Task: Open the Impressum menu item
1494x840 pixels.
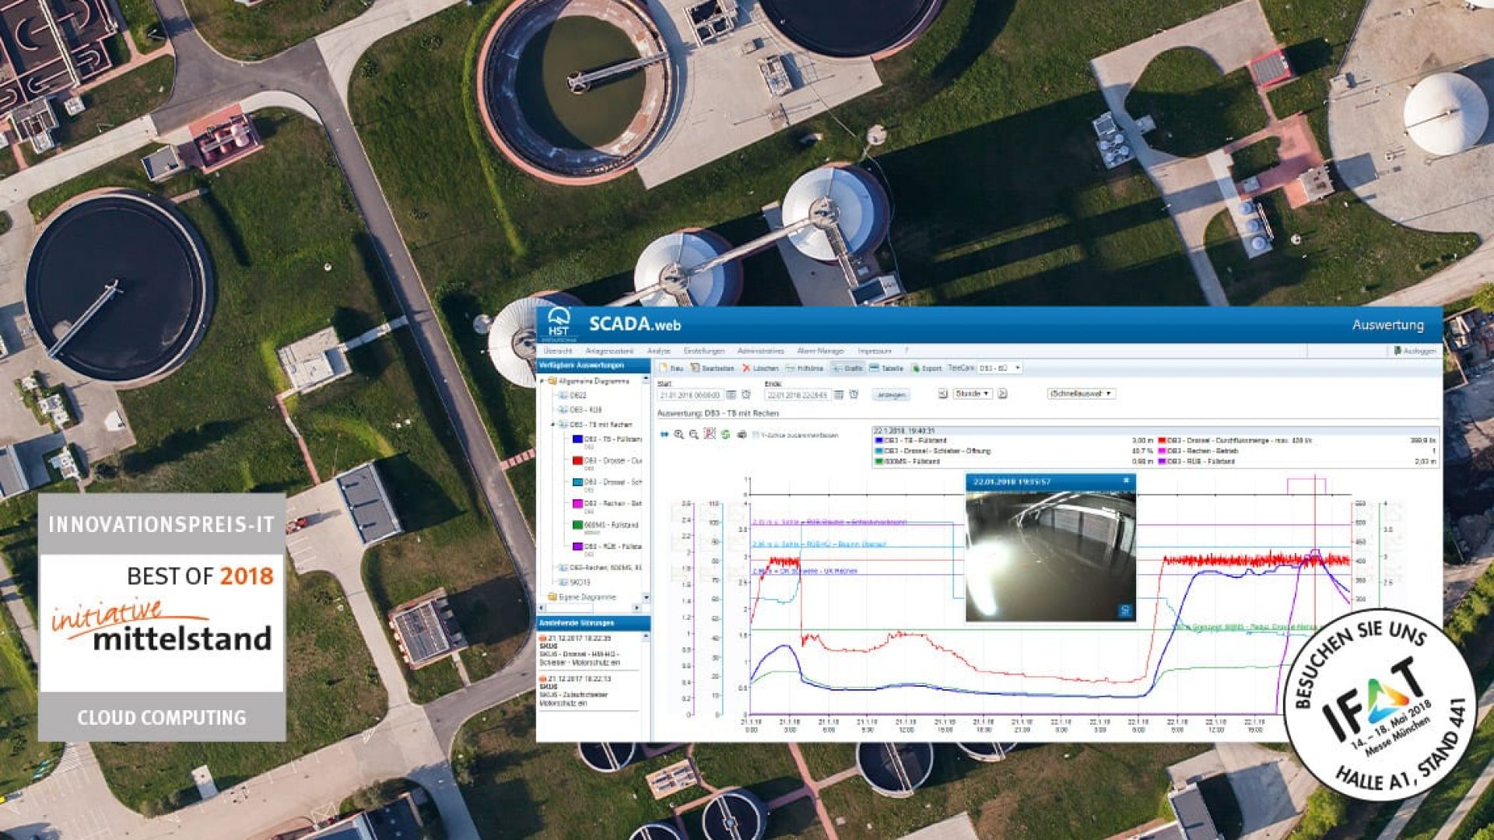Action: tap(874, 351)
